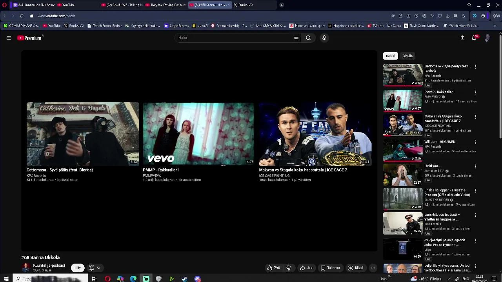Viewport: 502px width, 282px height.
Task: Open options for Will-Jam AIKUINEN sidebar video
Action: 475,143
